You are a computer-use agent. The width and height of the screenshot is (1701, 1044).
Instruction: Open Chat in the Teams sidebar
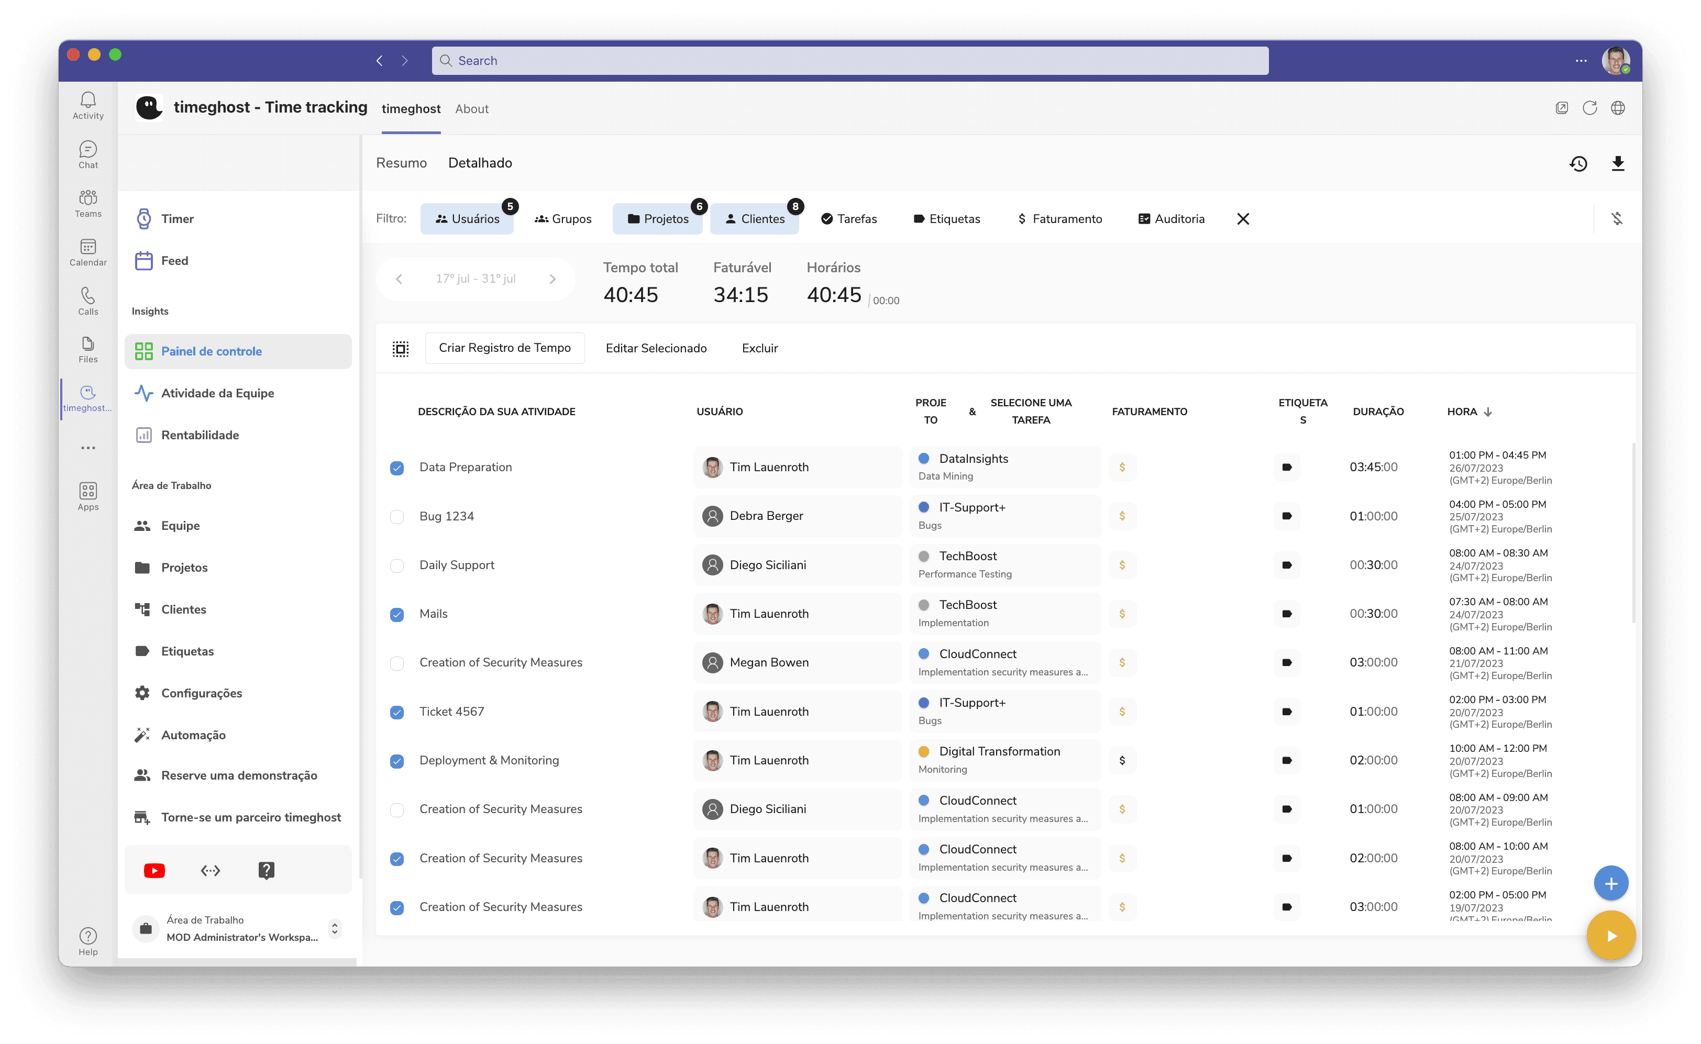(x=87, y=154)
